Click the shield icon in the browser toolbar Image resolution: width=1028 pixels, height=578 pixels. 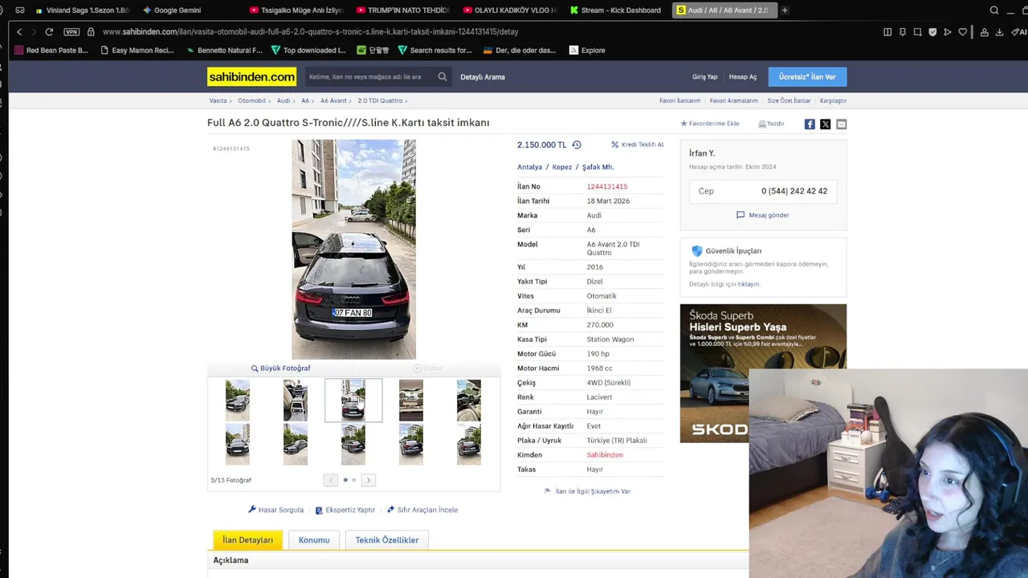pos(932,32)
